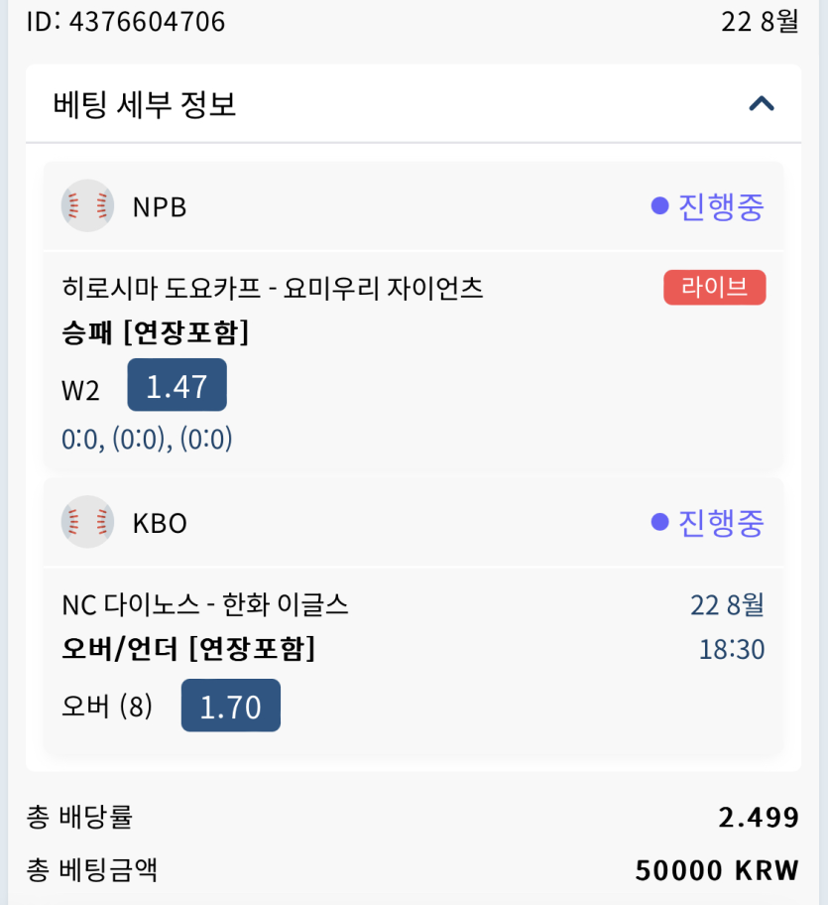Select the NPB league label
The image size is (828, 905).
click(x=160, y=207)
